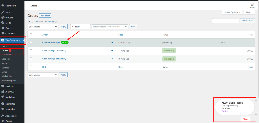Image resolution: width=259 pixels, height=123 pixels.
Task: Expand Screen Options panel
Action: tap(232, 12)
